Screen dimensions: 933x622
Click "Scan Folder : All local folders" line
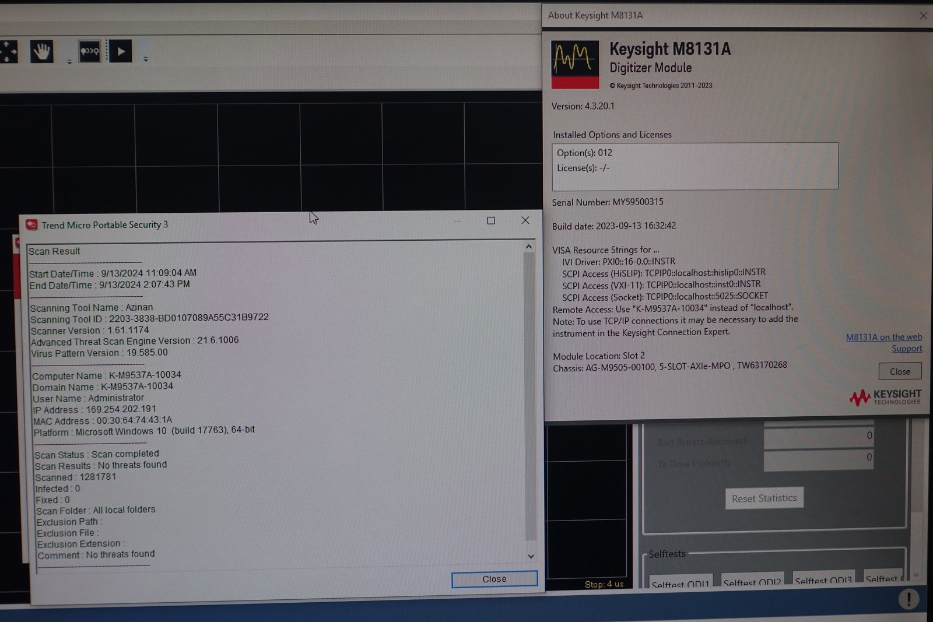pos(96,510)
